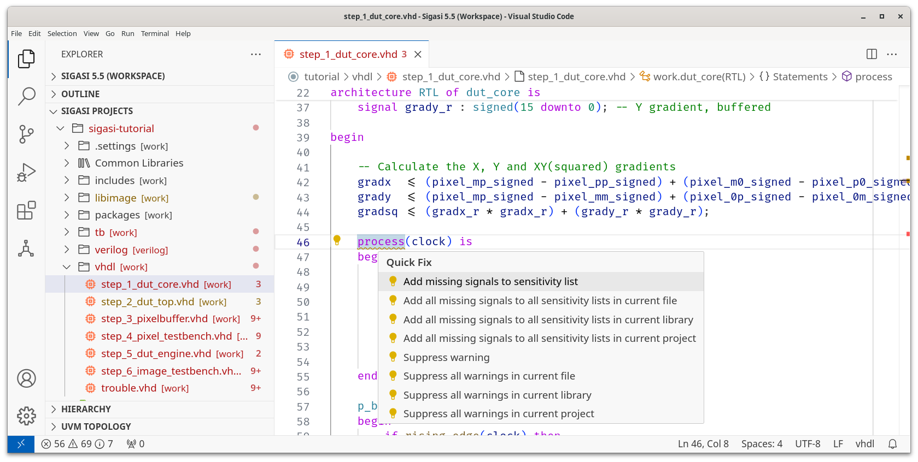The width and height of the screenshot is (918, 462).
Task: Choose 'Add all missing signals ... in current library'
Action: coord(541,320)
